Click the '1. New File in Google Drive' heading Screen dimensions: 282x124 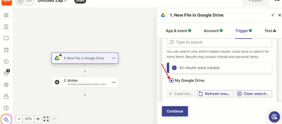click(197, 15)
